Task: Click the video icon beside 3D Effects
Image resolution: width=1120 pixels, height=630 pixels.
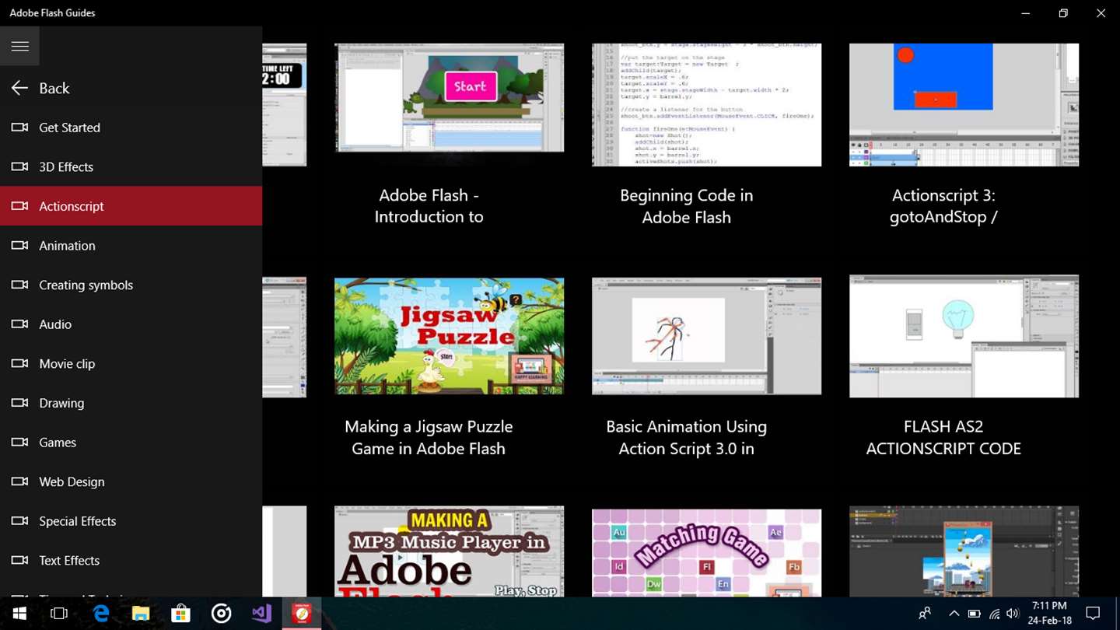Action: click(x=19, y=167)
